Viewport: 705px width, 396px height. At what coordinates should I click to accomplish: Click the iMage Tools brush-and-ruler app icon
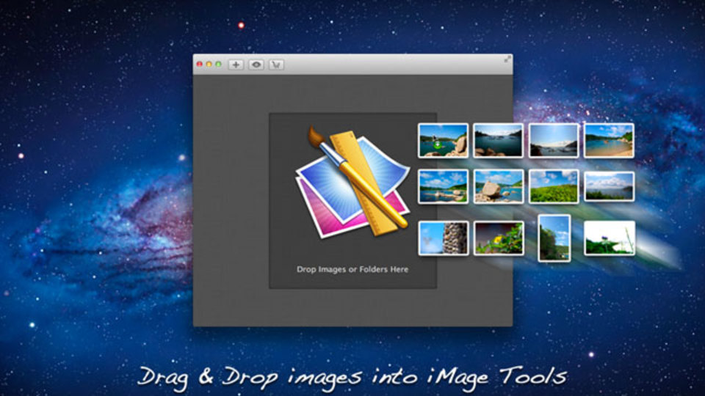point(353,183)
